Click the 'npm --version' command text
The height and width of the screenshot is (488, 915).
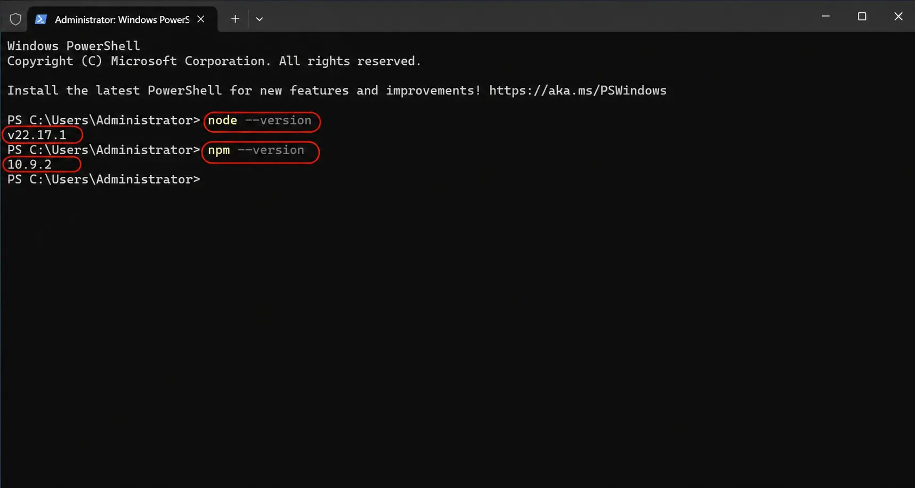point(256,150)
